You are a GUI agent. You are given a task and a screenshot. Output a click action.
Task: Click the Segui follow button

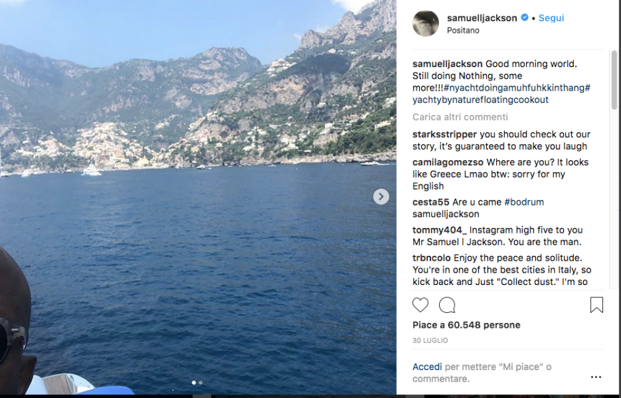(551, 18)
